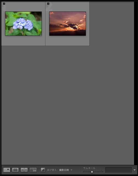The image size is (138, 176).
Task: Click rejected flag on hydrangea photo
Action: point(4,4)
